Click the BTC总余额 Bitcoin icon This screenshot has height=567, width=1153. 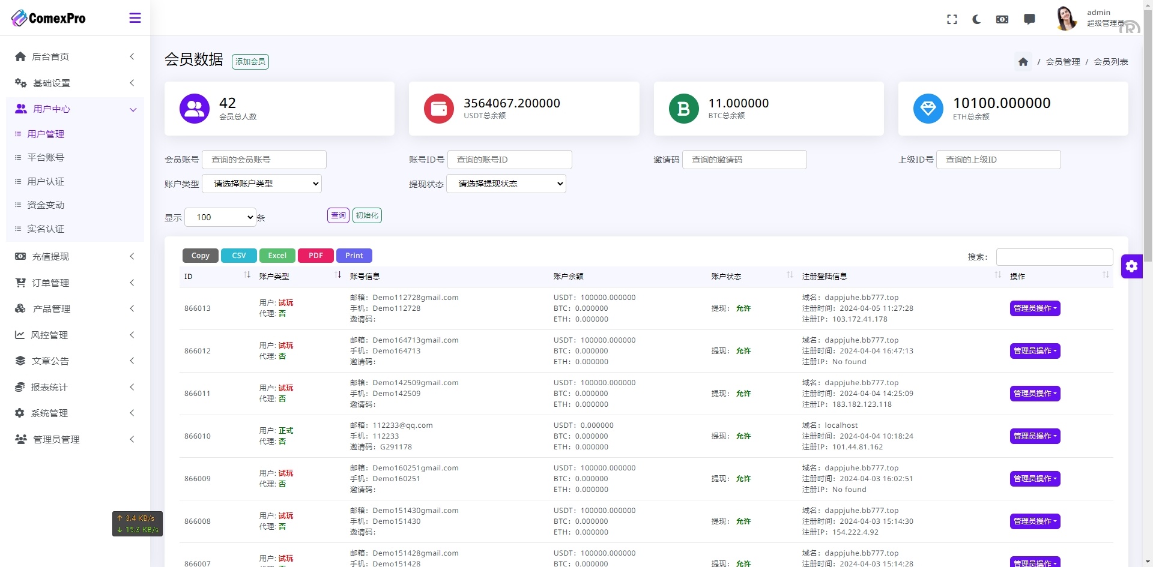pyautogui.click(x=683, y=109)
